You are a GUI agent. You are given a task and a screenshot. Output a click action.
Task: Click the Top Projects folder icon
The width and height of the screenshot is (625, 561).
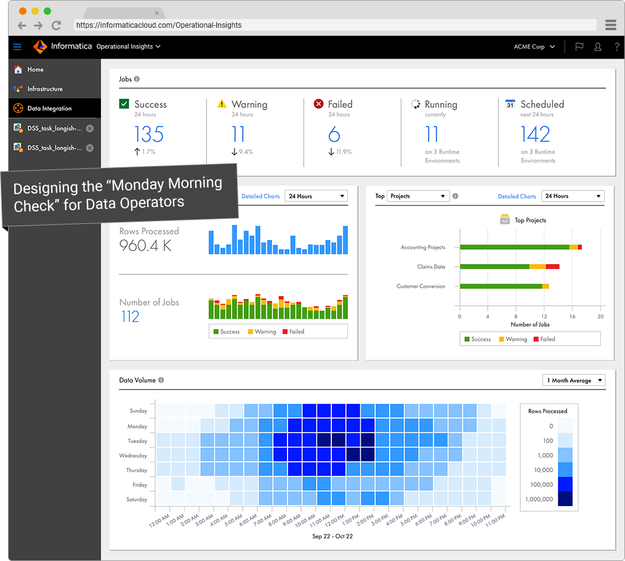pos(505,219)
